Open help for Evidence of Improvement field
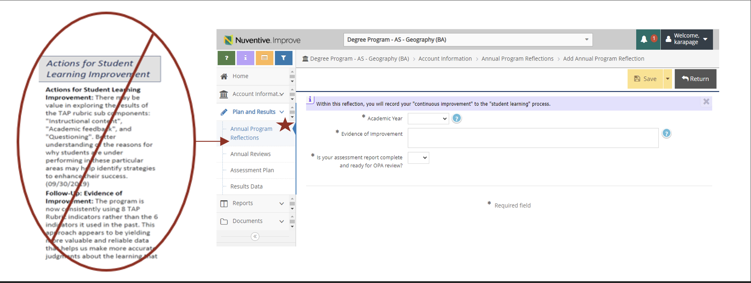Image resolution: width=751 pixels, height=283 pixels. 666,134
